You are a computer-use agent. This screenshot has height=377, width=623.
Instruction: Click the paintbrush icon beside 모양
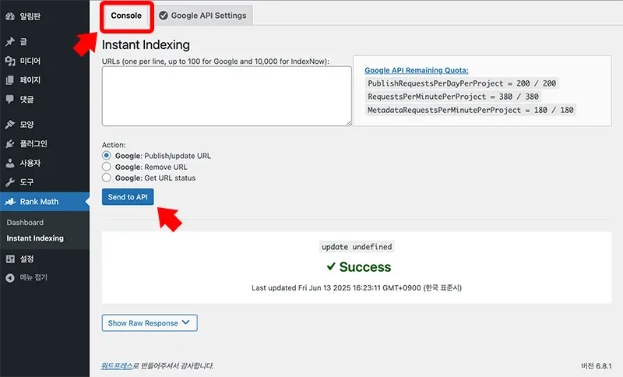tap(10, 125)
